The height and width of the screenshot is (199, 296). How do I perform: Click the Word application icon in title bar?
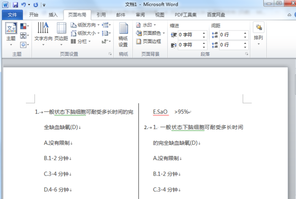coord(5,5)
